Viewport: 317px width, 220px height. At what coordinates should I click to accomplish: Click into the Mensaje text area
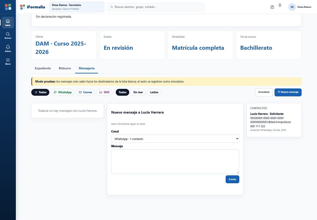175,162
